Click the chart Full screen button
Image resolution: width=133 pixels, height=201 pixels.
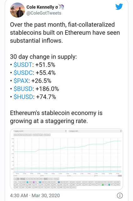click(x=47, y=135)
